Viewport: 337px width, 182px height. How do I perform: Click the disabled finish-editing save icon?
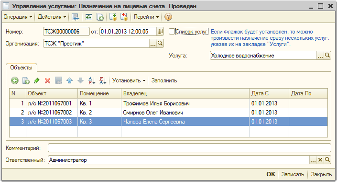pyautogui.click(x=59, y=81)
